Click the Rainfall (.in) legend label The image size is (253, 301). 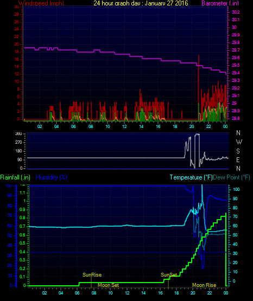tap(15, 177)
